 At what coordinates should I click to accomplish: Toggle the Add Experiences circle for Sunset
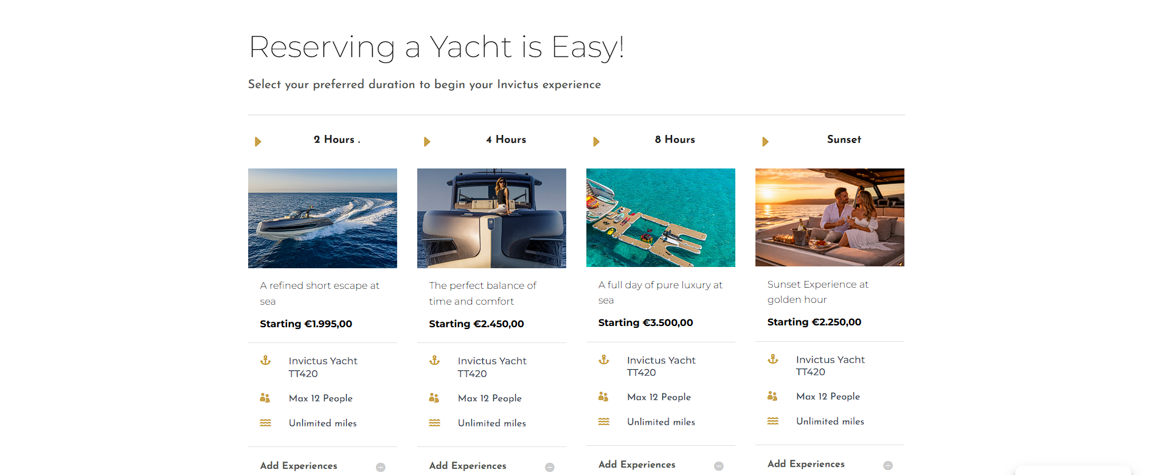pos(888,465)
